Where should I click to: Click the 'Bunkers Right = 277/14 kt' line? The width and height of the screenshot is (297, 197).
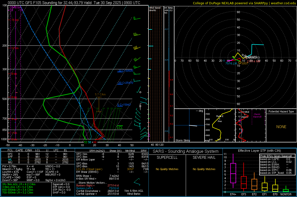point(98,185)
